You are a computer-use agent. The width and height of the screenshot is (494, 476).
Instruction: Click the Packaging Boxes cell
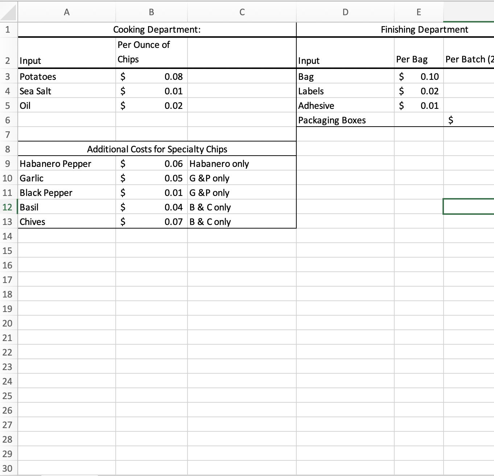(331, 120)
